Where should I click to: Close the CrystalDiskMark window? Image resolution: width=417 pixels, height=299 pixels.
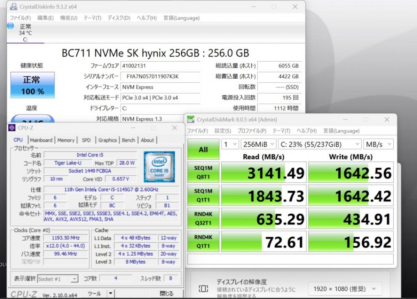387,120
